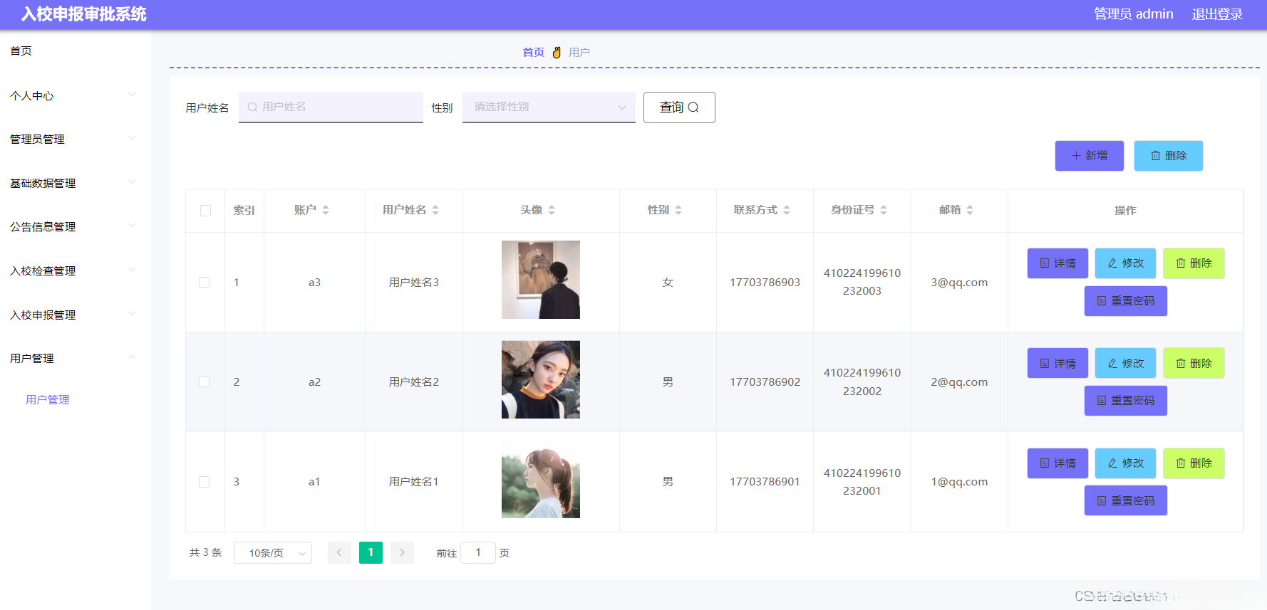
Task: Click avatar thumbnail of 用户姓名3
Action: 541,280
